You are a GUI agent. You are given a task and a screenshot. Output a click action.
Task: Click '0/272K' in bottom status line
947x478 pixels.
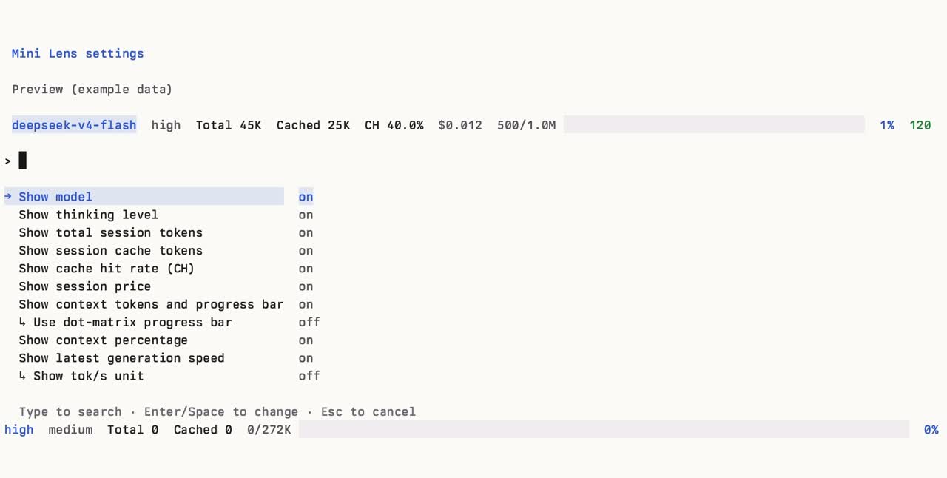pos(269,430)
